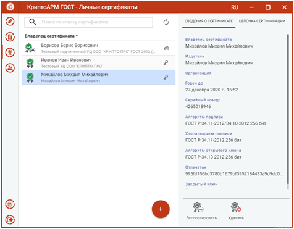Open the documents section icon in sidebar
This screenshot has width=294, height=229.
10,37
